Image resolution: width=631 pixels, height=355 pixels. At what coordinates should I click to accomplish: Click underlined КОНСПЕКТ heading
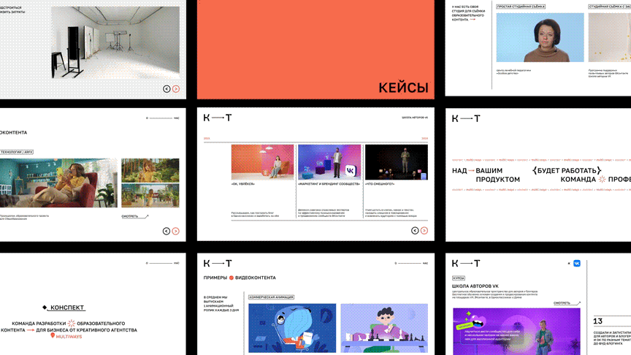pyautogui.click(x=67, y=308)
